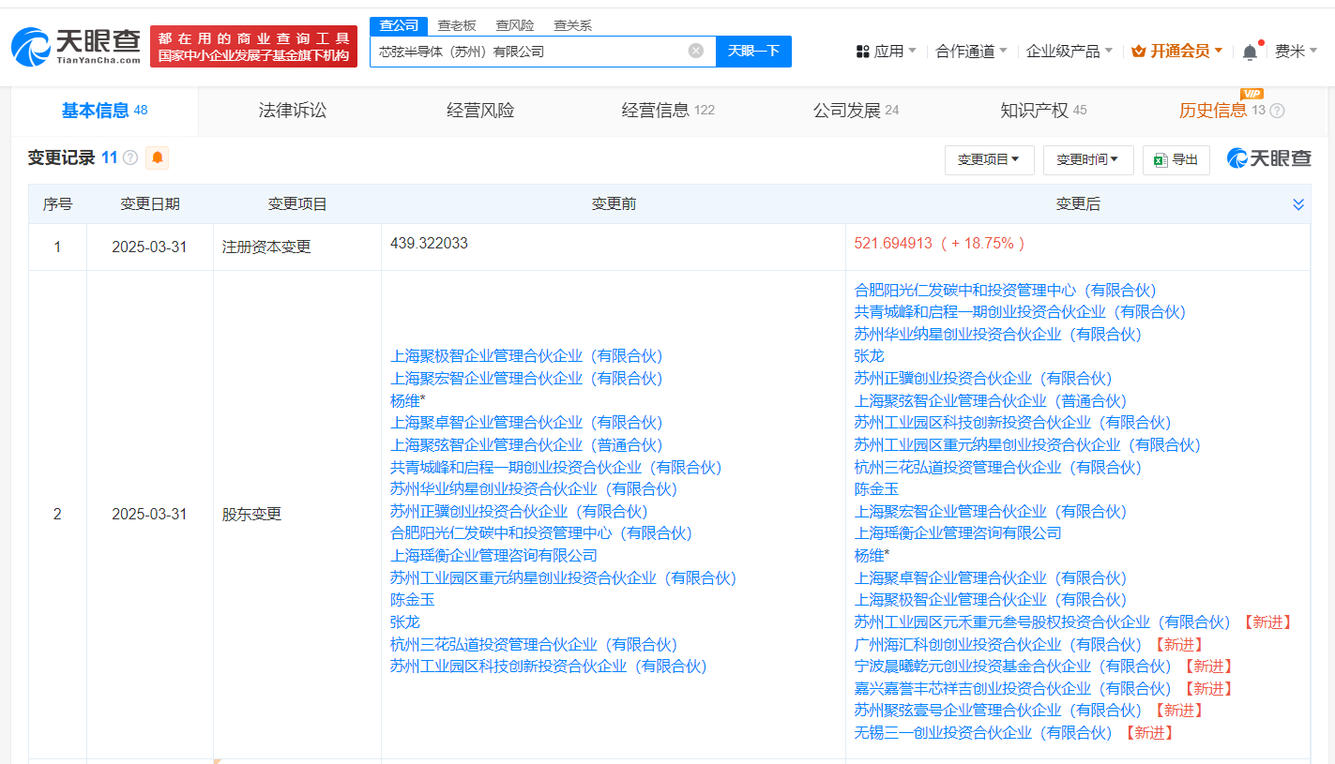1335x764 pixels.
Task: Click the 变更后 column header
Action: tap(1077, 204)
